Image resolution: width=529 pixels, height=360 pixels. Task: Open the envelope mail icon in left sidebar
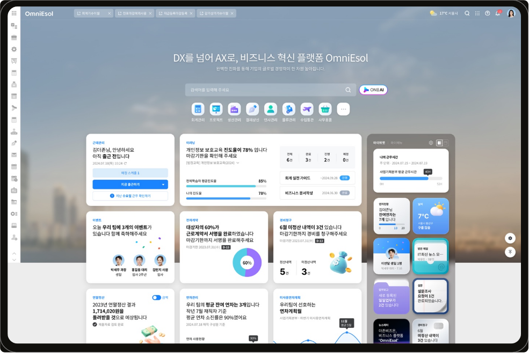click(14, 155)
